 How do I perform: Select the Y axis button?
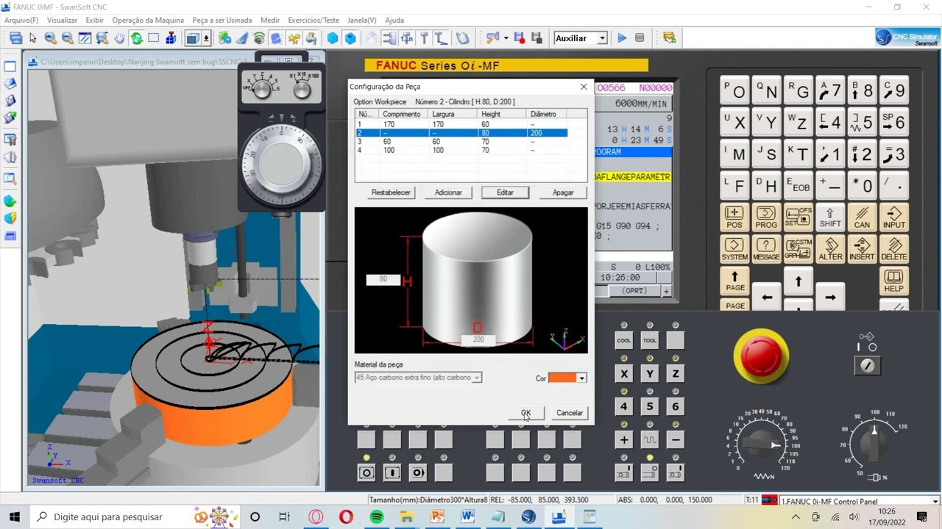(x=650, y=374)
